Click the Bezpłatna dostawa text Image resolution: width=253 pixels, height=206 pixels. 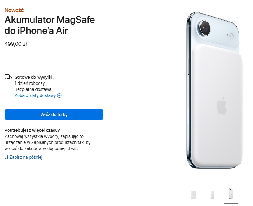(33, 89)
